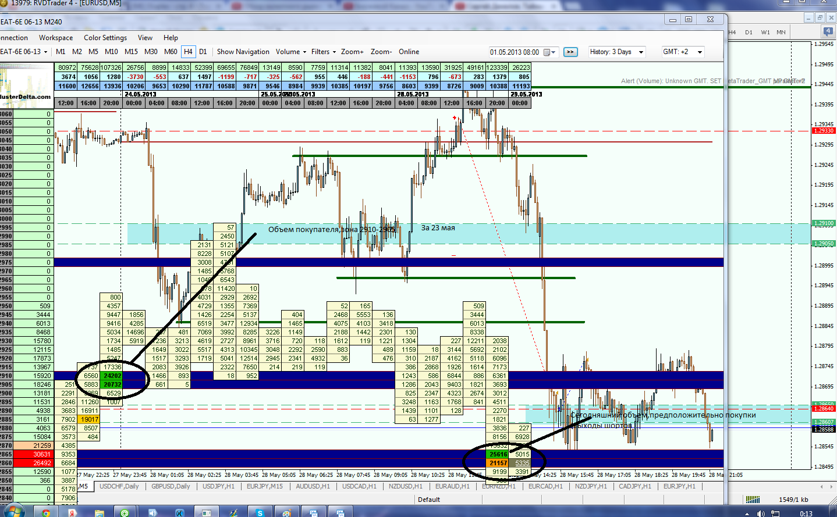Open Yandex browser from the taskbar
The width and height of the screenshot is (837, 517).
click(72, 512)
